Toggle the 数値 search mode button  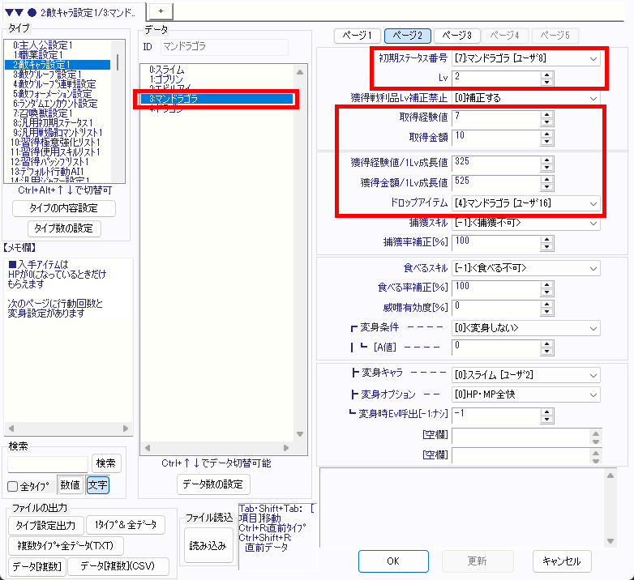click(x=71, y=485)
